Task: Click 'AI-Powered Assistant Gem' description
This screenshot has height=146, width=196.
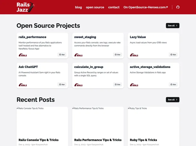Action: (x=39, y=74)
